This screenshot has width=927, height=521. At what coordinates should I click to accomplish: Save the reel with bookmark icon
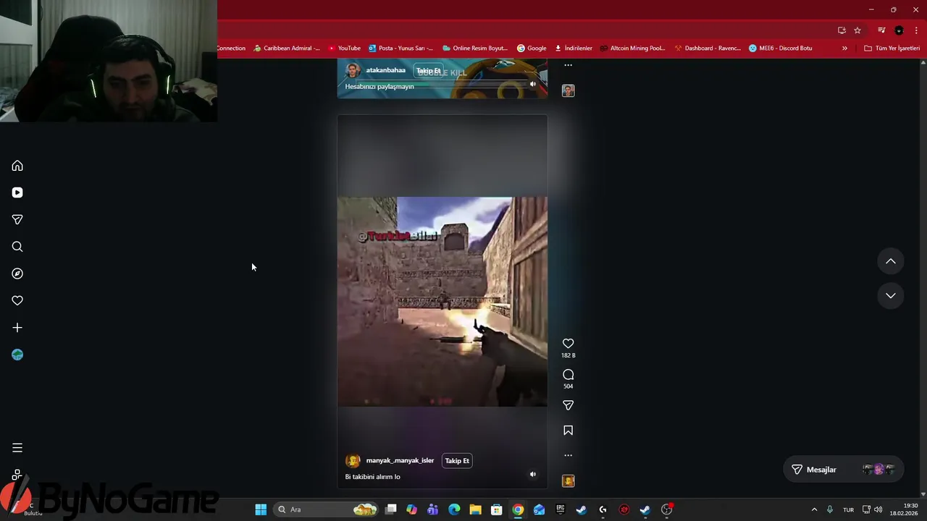tap(568, 431)
